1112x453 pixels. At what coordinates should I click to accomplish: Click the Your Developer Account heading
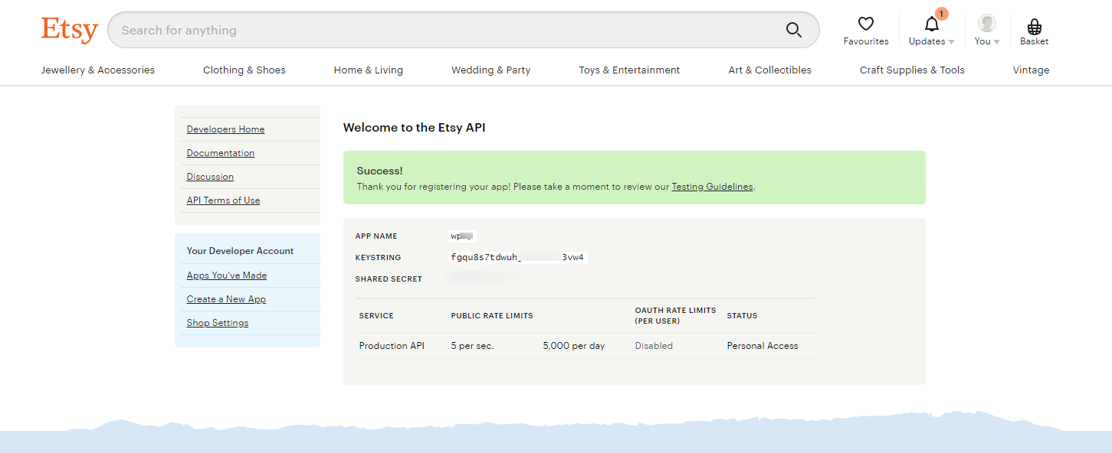(x=241, y=251)
